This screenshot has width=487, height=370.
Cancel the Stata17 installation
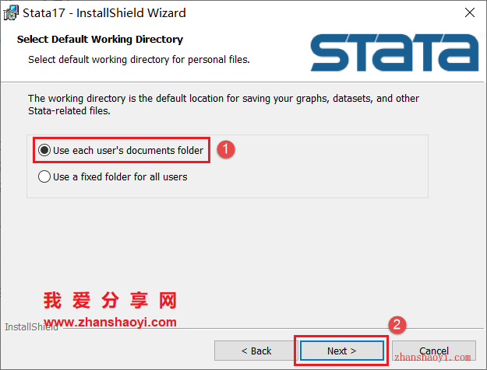tap(433, 351)
